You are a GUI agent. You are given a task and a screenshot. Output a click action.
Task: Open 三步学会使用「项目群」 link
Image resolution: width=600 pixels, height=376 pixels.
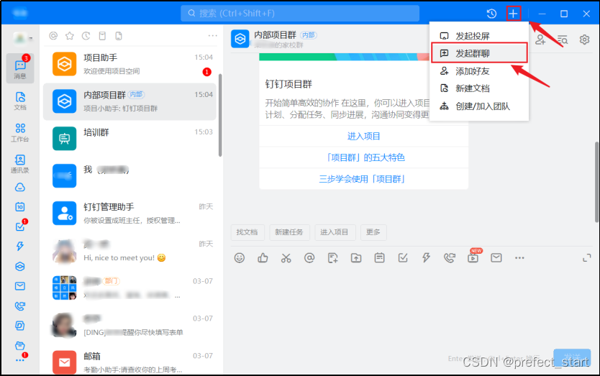click(x=363, y=179)
